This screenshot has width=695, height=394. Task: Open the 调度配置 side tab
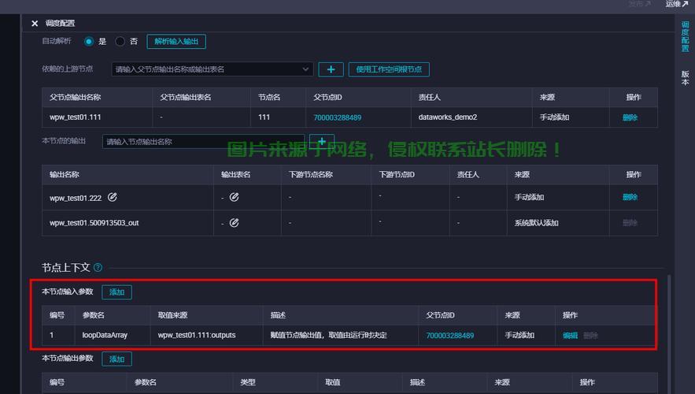pyautogui.click(x=685, y=37)
